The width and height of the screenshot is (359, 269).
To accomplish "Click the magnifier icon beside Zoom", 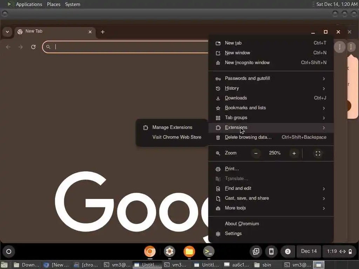I will [218, 153].
